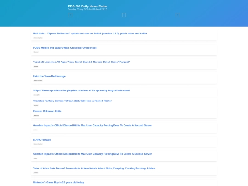Screen dimensions: 248x186
Task: Open Nintendo's Game Boy is 32 years old today
Action: pos(58,182)
